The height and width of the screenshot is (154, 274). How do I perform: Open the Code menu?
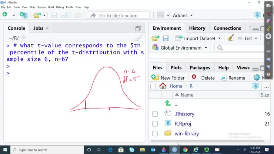(x=17, y=7)
